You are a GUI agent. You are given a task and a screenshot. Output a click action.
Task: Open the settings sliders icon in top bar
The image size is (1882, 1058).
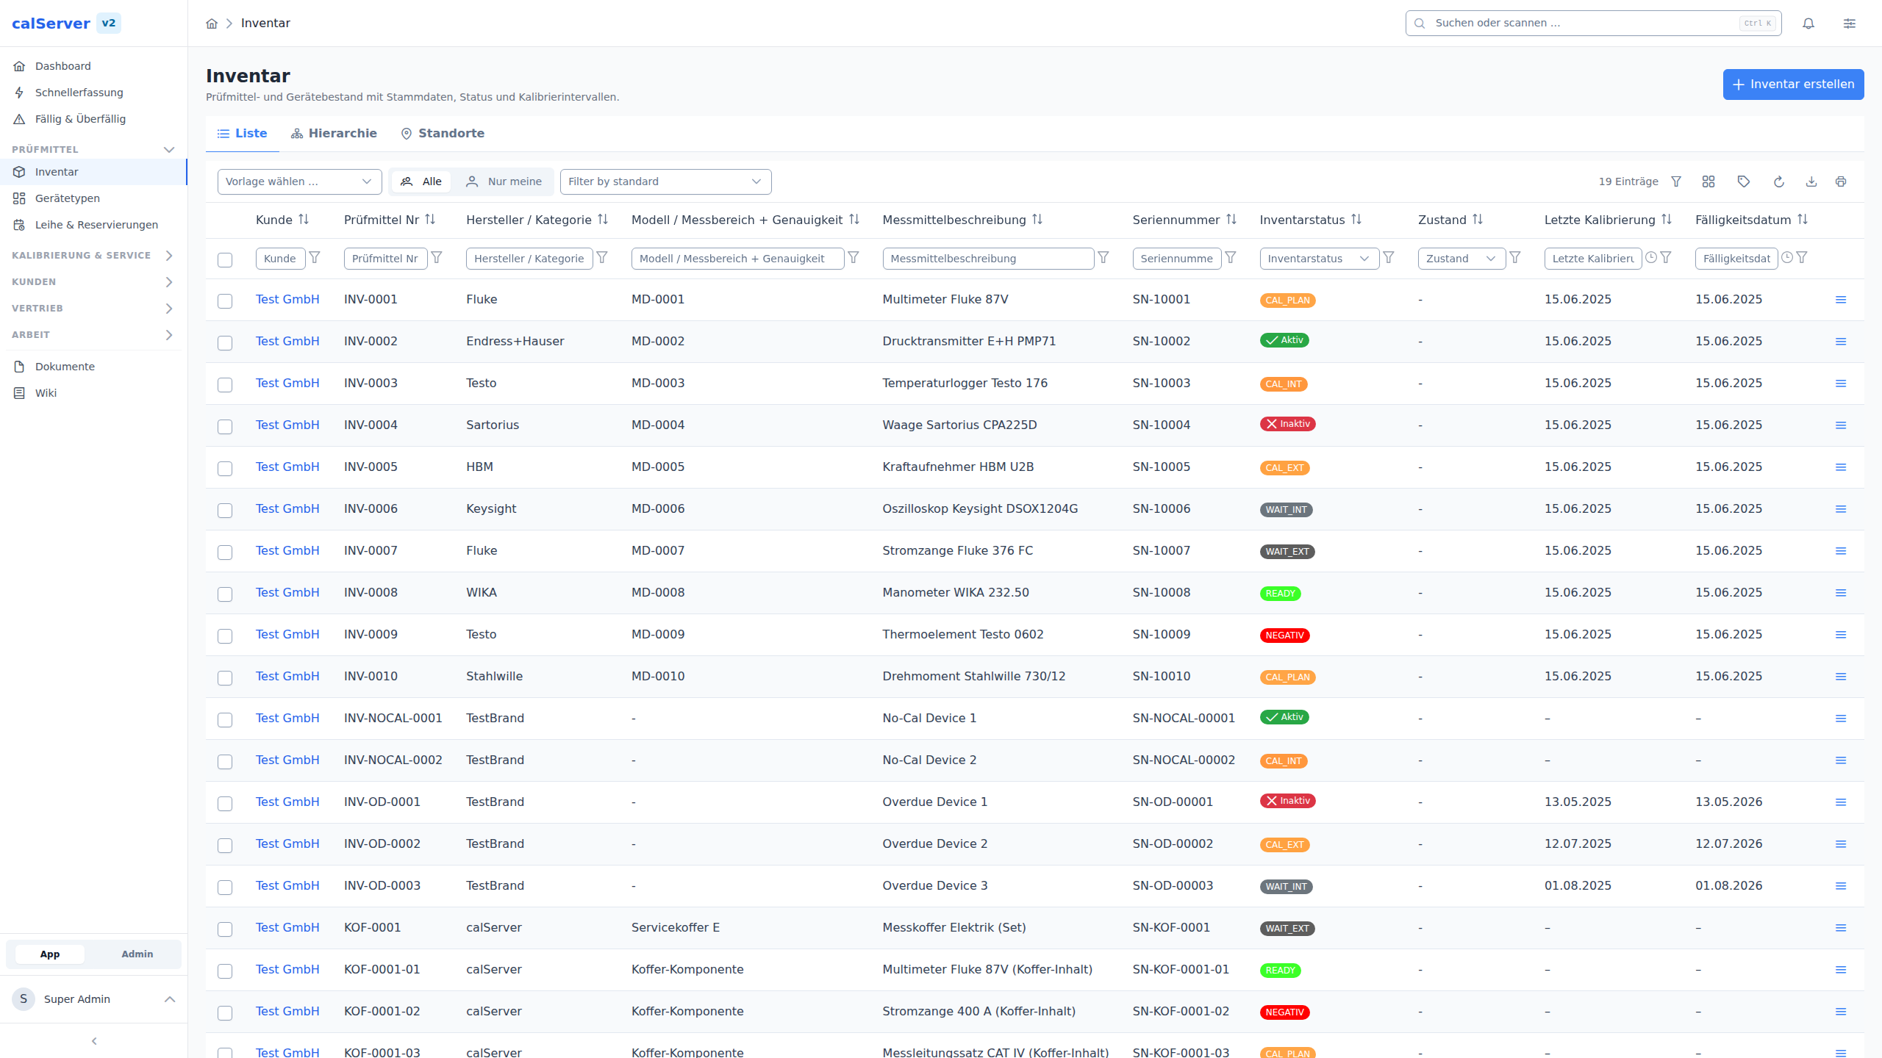(x=1850, y=24)
